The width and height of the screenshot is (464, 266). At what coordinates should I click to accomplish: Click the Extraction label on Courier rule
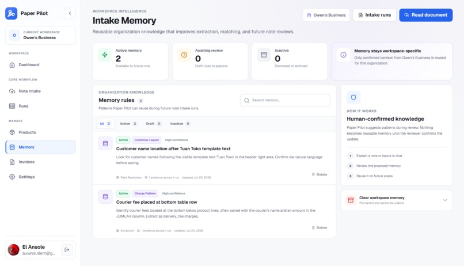127,231
